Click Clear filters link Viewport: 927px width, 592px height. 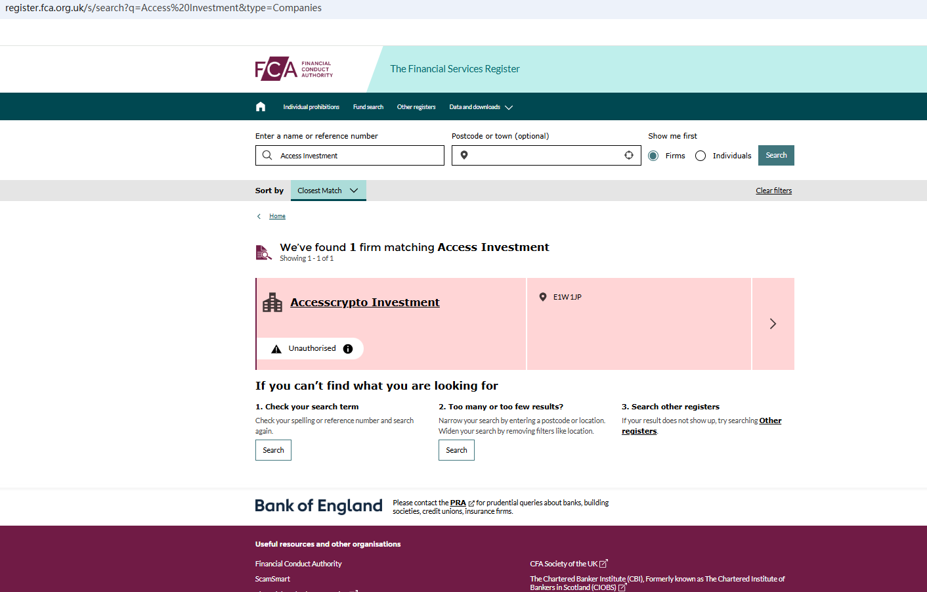point(774,191)
